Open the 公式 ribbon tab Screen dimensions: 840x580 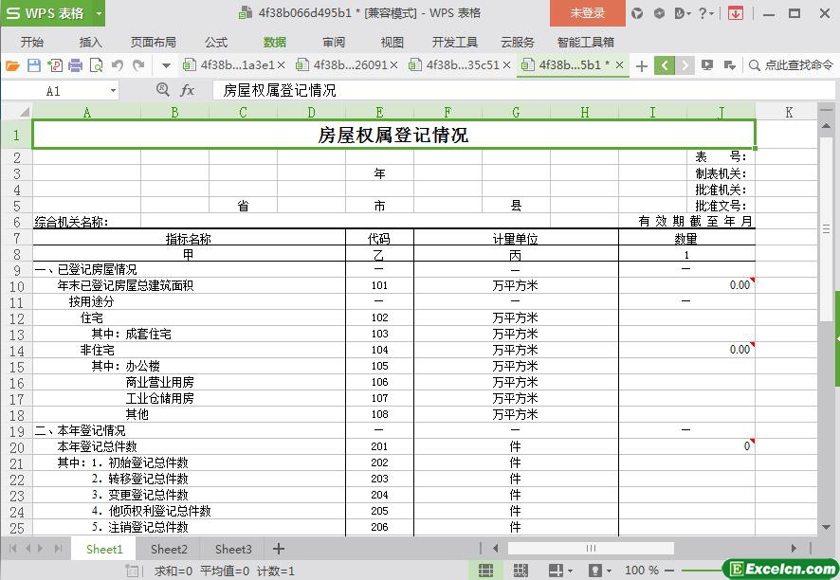[x=216, y=42]
